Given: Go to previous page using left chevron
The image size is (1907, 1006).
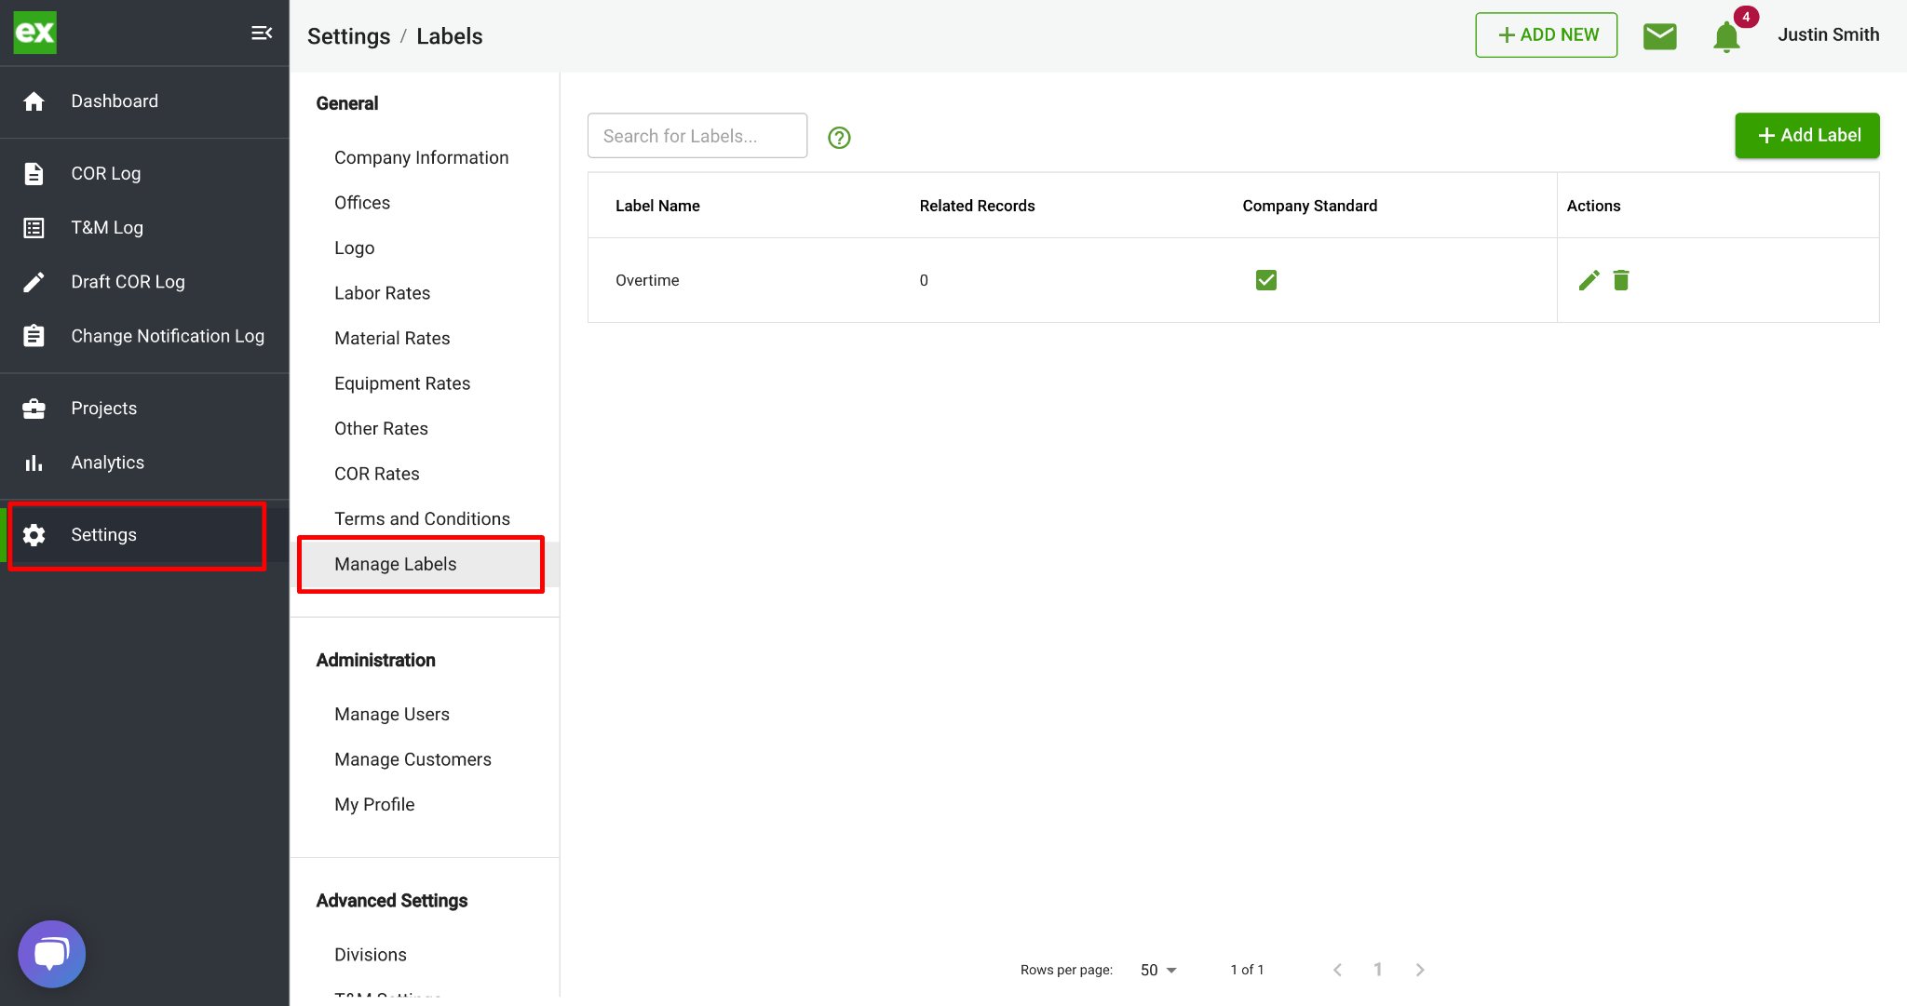Looking at the screenshot, I should coord(1337,970).
